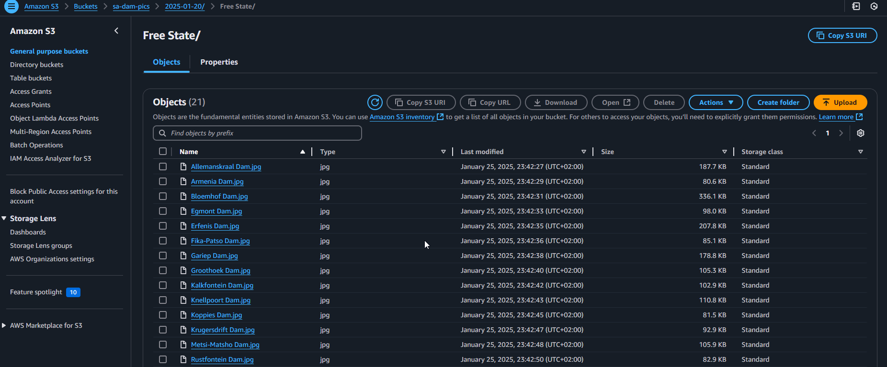
Task: Click the Type column sort arrow
Action: pos(443,152)
